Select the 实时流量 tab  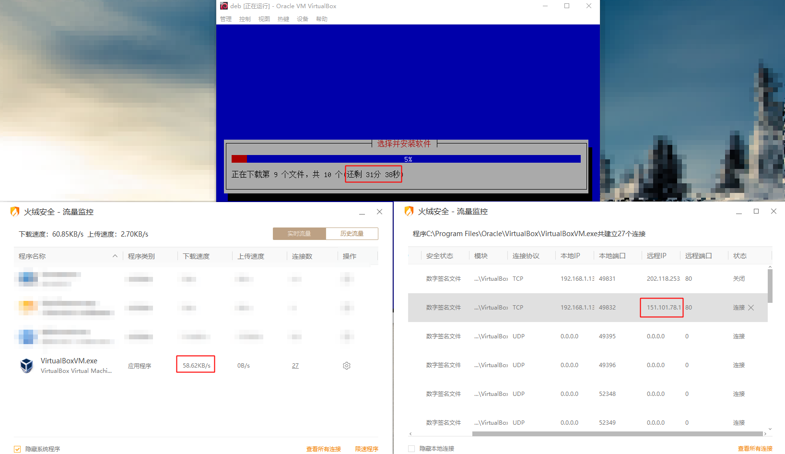[x=299, y=234]
